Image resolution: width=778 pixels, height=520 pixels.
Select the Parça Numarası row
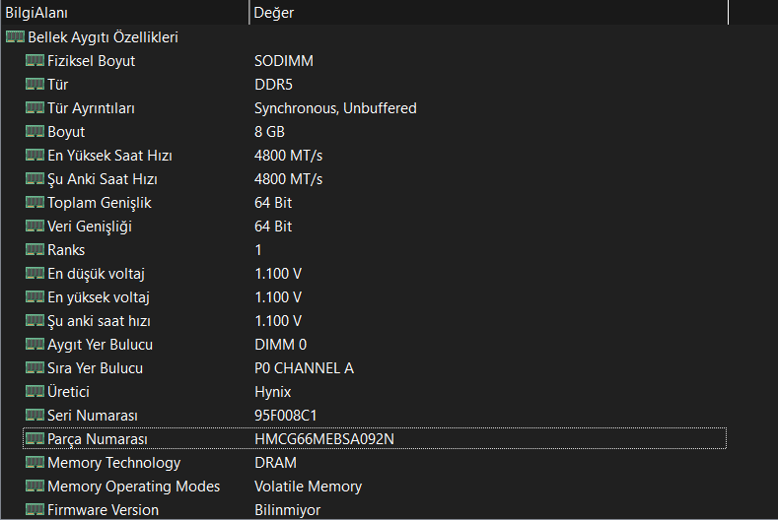tap(98, 439)
